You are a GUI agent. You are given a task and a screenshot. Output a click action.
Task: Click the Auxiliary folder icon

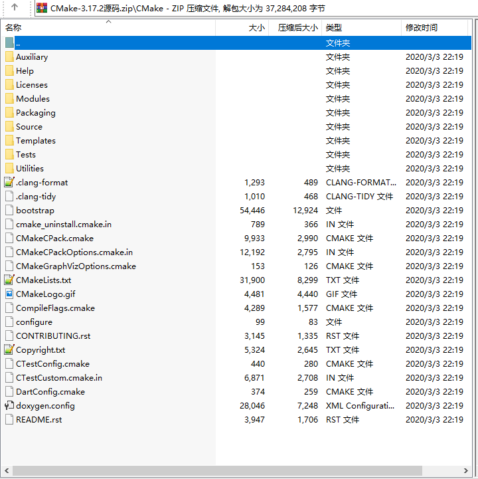tap(9, 57)
